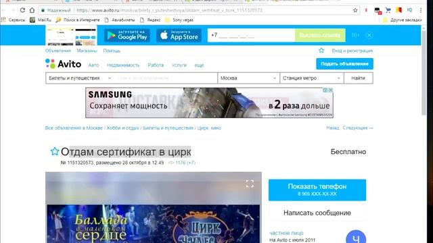Open the Работа category
This screenshot has width=433, height=243.
point(156,65)
